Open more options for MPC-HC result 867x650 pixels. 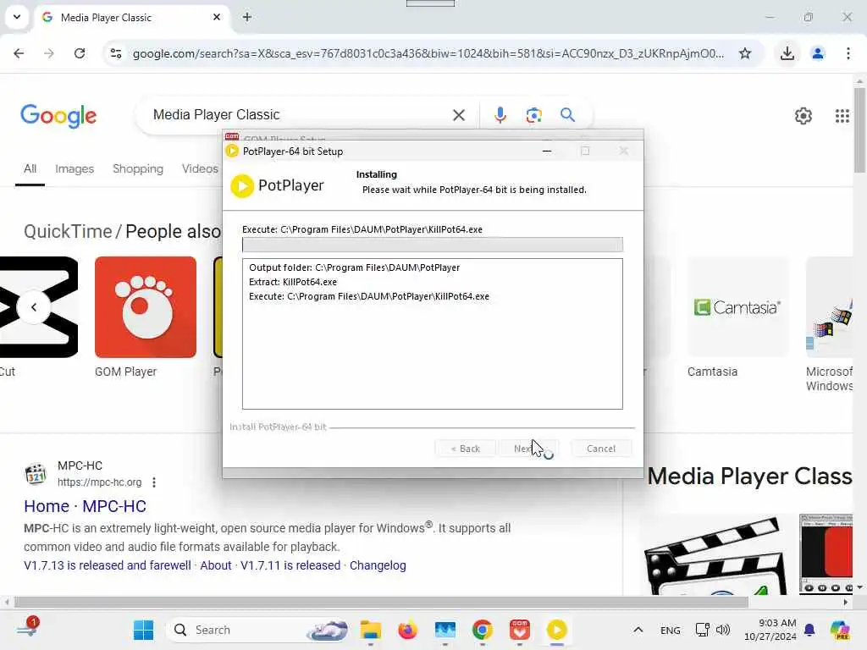pyautogui.click(x=154, y=482)
